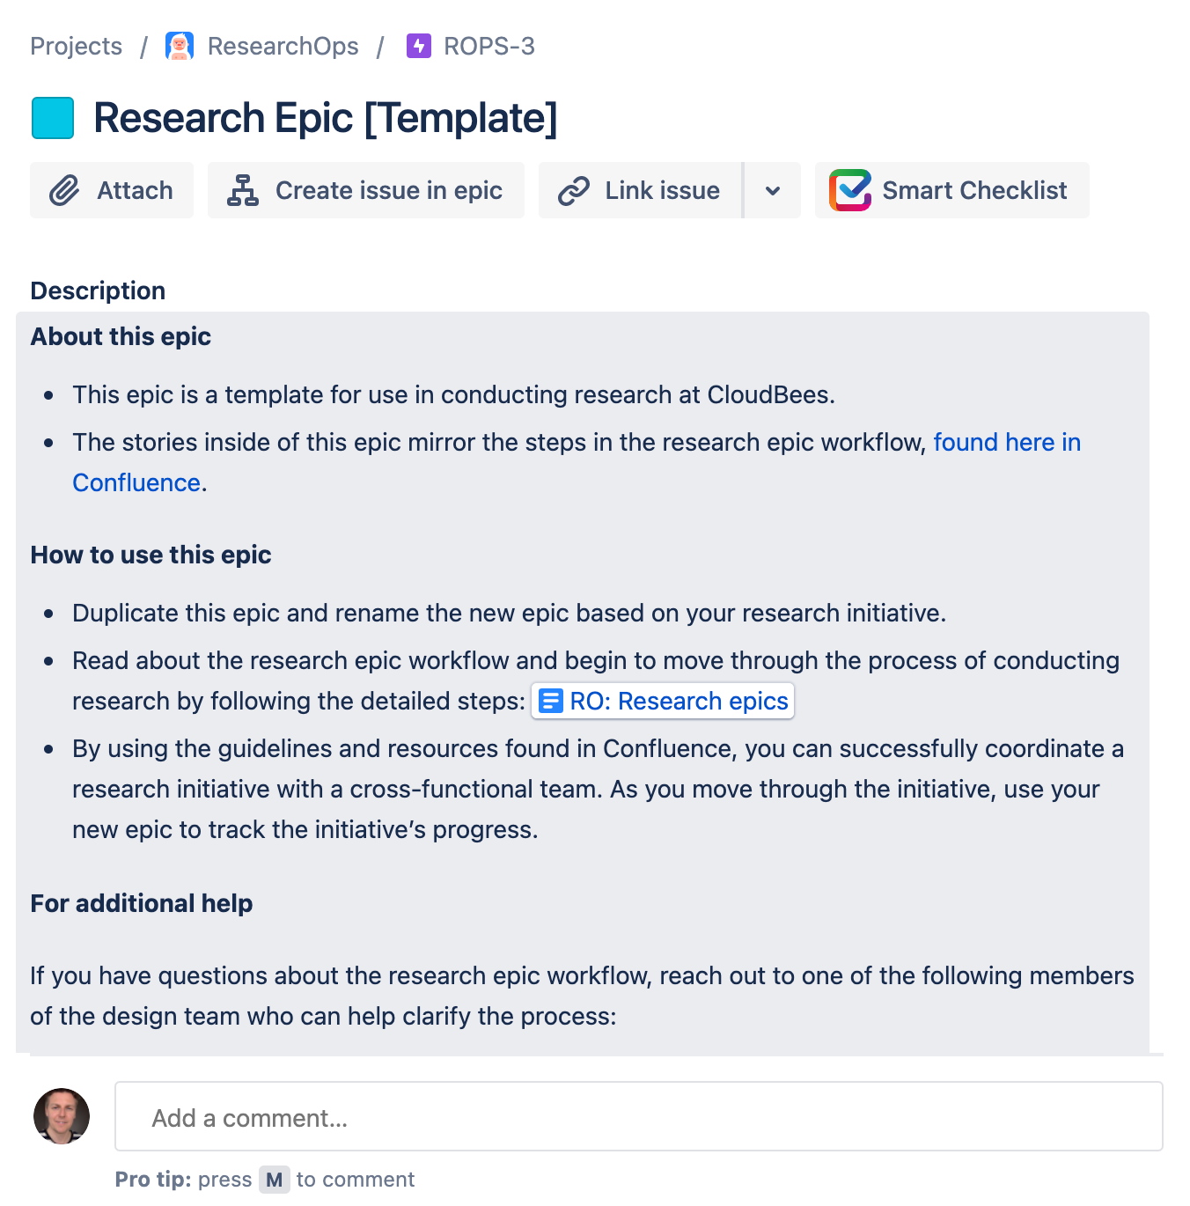
Task: Open Projects in the breadcrumb
Action: 77,46
